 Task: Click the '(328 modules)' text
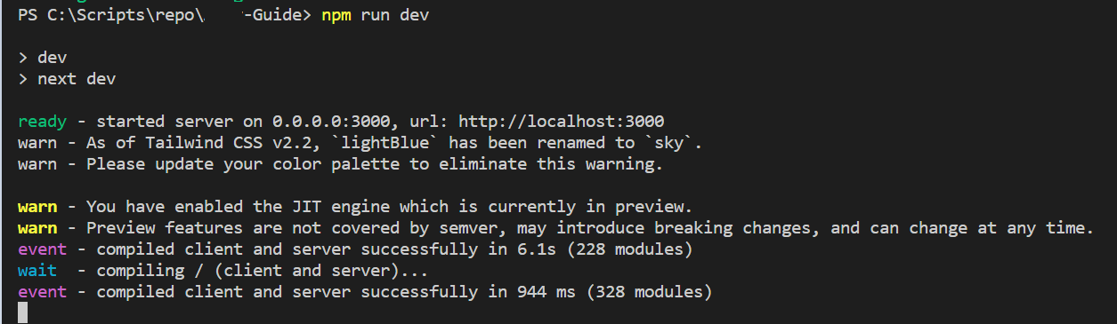click(653, 292)
